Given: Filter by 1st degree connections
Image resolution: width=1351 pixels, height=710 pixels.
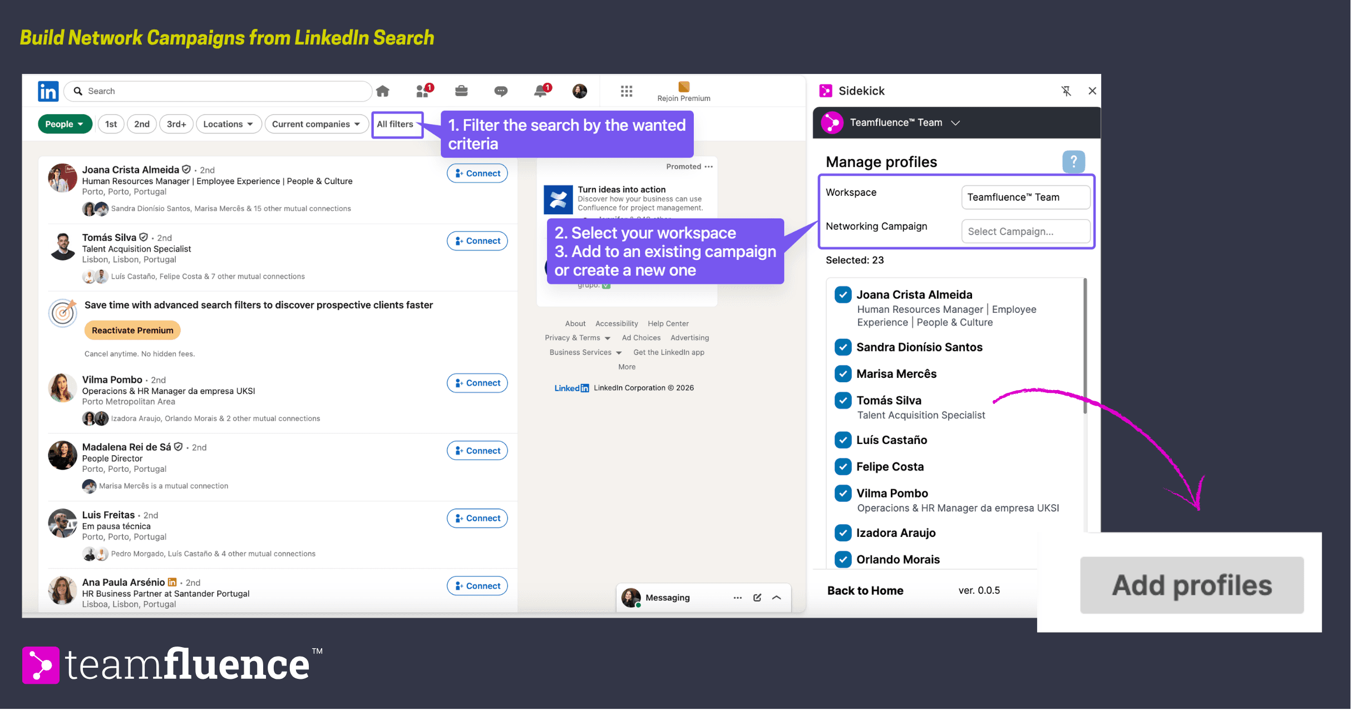Looking at the screenshot, I should tap(111, 124).
